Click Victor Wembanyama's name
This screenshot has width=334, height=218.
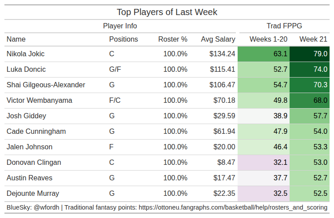(40, 100)
